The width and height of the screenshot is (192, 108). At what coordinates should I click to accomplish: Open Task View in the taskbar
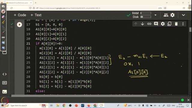point(51,105)
